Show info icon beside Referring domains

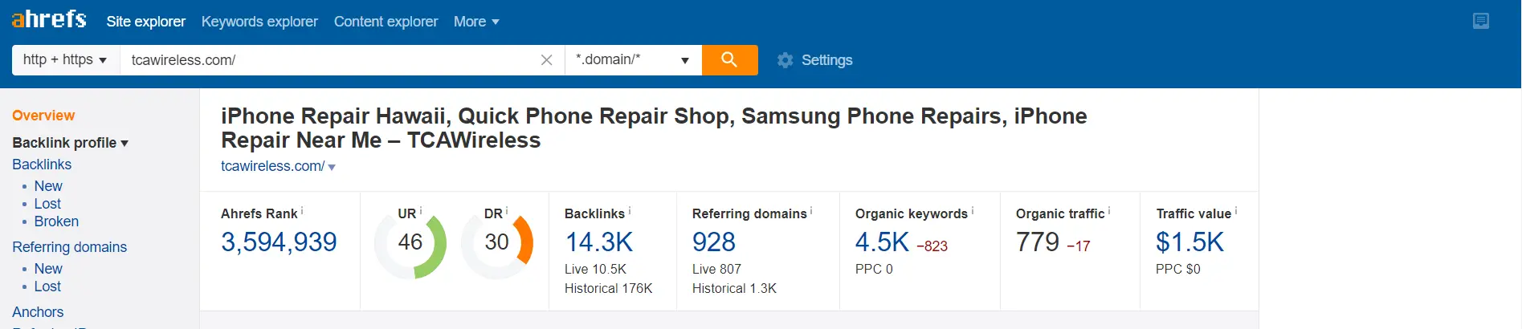pyautogui.click(x=811, y=211)
